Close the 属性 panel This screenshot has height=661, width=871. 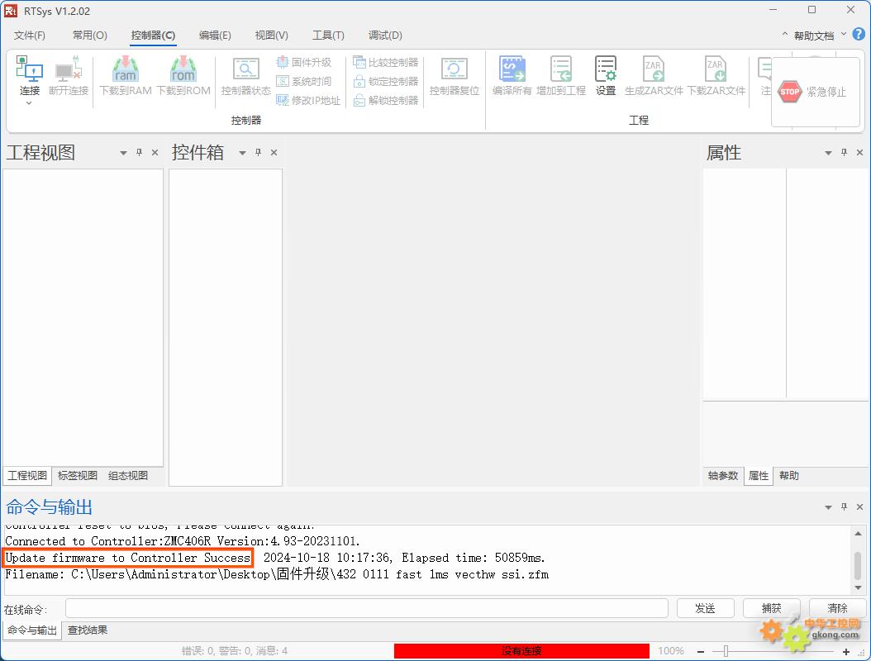(860, 152)
